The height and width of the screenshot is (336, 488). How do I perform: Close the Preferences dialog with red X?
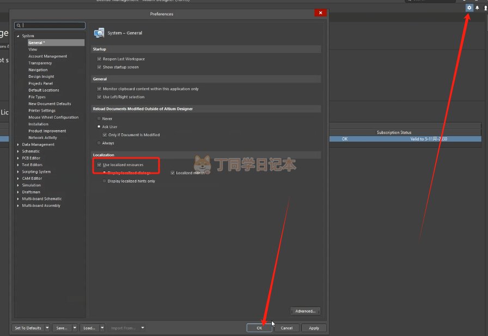click(x=320, y=13)
